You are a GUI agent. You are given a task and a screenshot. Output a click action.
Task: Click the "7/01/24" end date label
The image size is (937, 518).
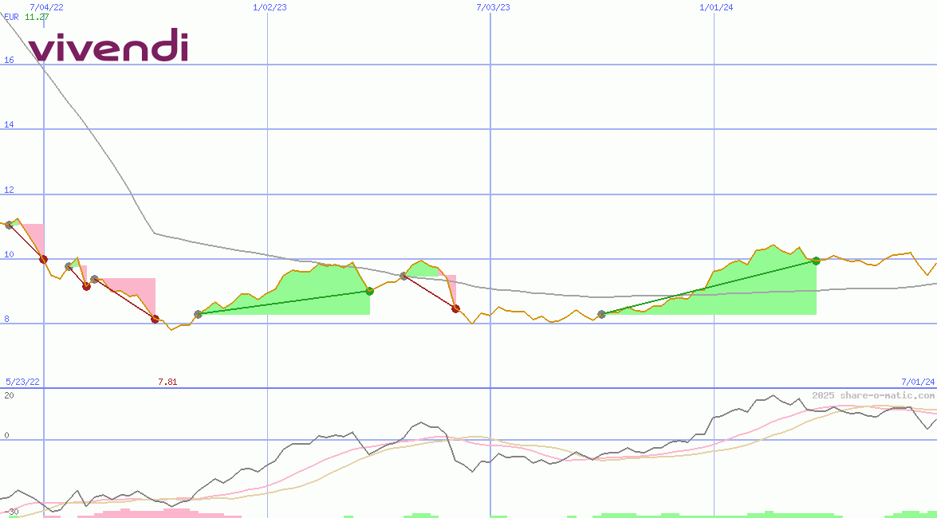tap(918, 381)
